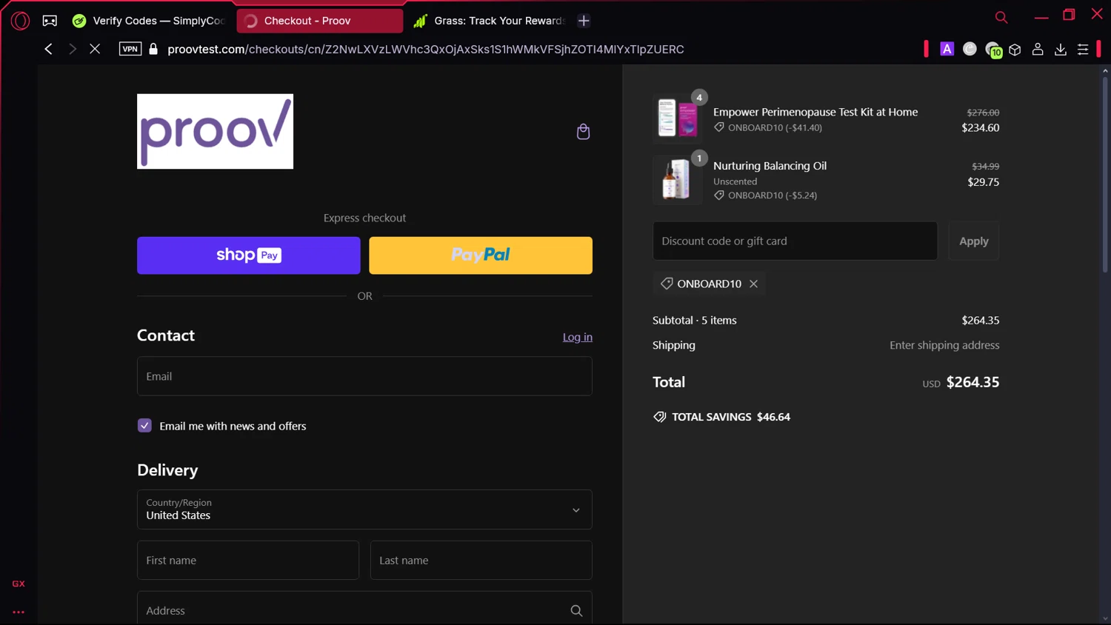Click the Empower Perimenopause Test Kit thumbnail
Image resolution: width=1111 pixels, height=625 pixels.
pos(678,118)
